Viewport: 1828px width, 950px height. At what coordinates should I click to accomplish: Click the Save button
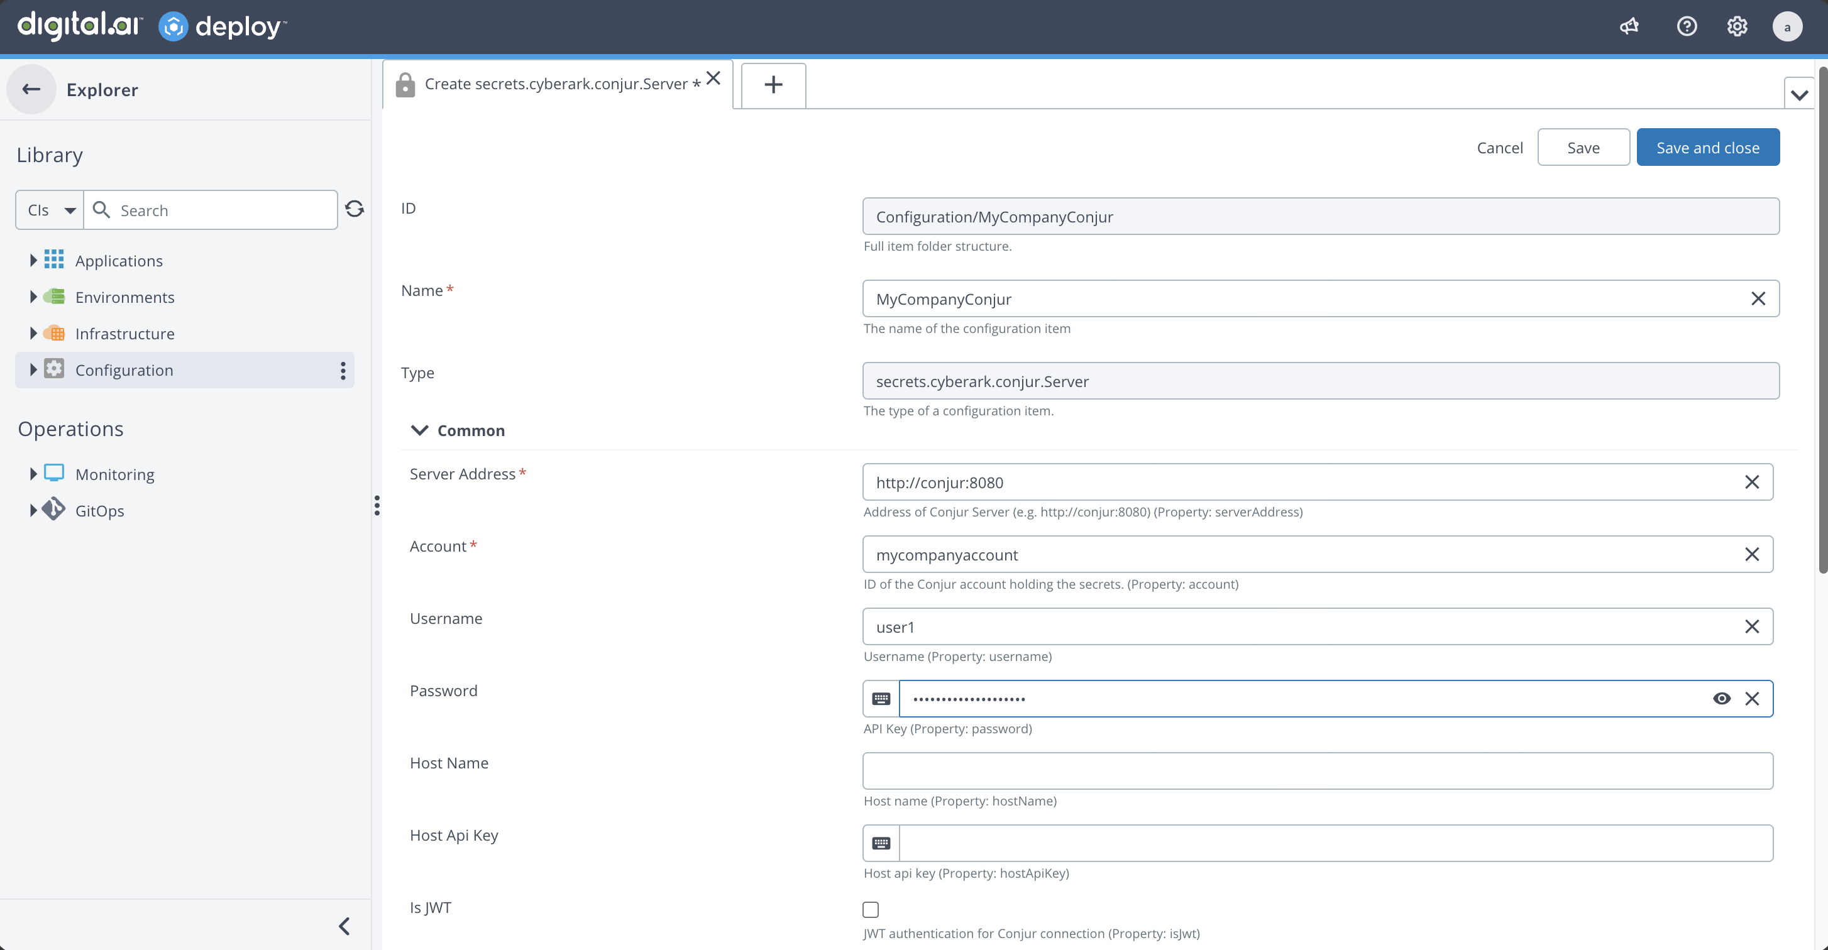1583,148
